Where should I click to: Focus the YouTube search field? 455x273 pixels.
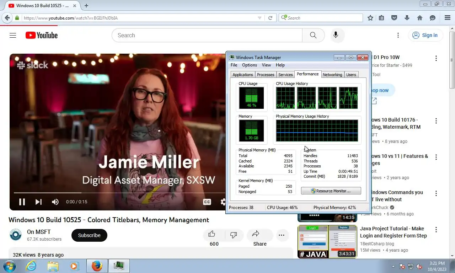click(207, 35)
